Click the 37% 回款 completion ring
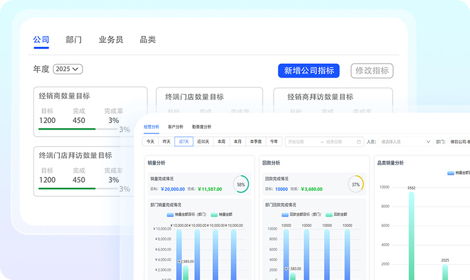The width and height of the screenshot is (470, 280). pyautogui.click(x=356, y=184)
